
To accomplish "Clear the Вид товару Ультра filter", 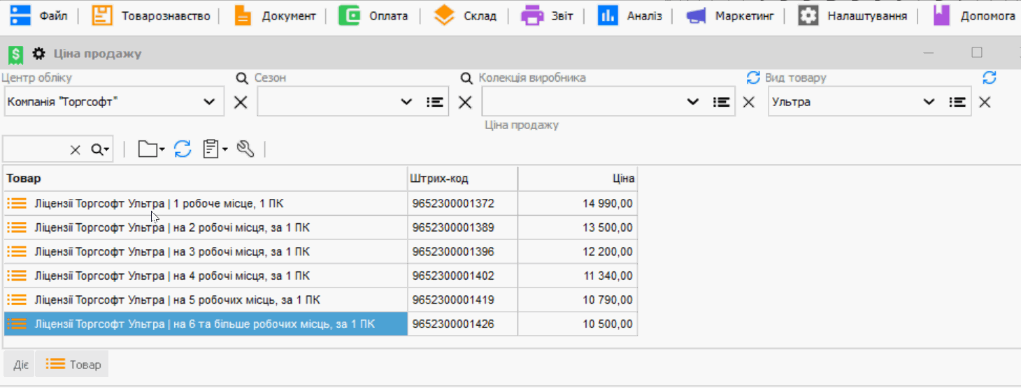I will tap(985, 103).
